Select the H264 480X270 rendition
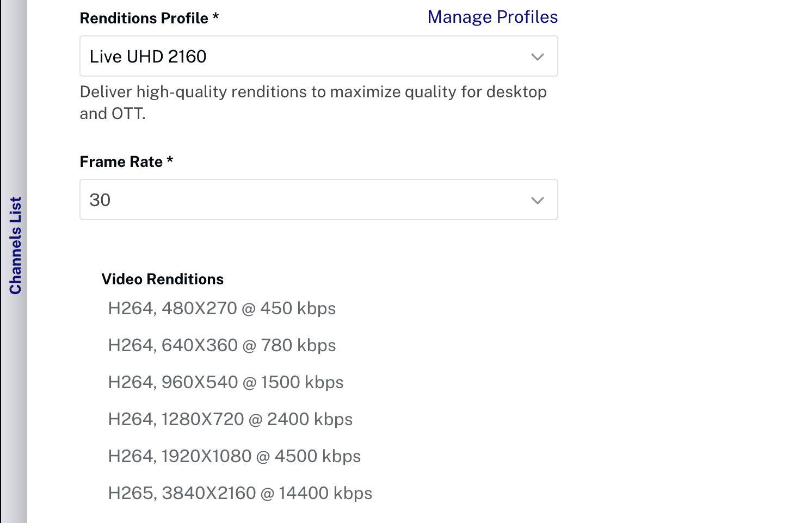Screen dimensions: 789x523 pos(222,308)
